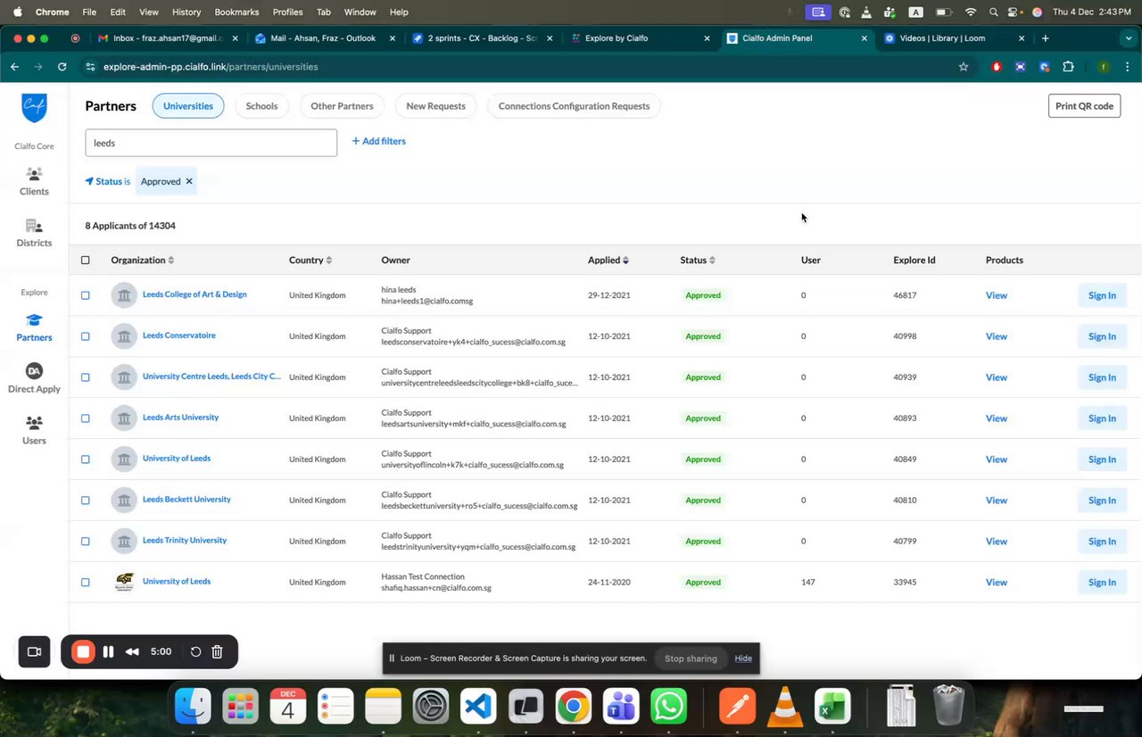Open the Bookmarks menu in the menu bar
Viewport: 1142px width, 737px height.
[236, 12]
